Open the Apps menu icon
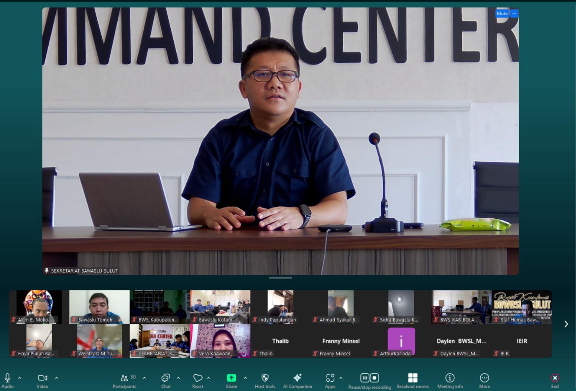Image resolution: width=576 pixels, height=391 pixels. pyautogui.click(x=330, y=378)
